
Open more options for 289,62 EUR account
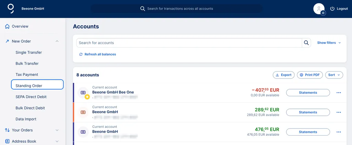coord(339,112)
